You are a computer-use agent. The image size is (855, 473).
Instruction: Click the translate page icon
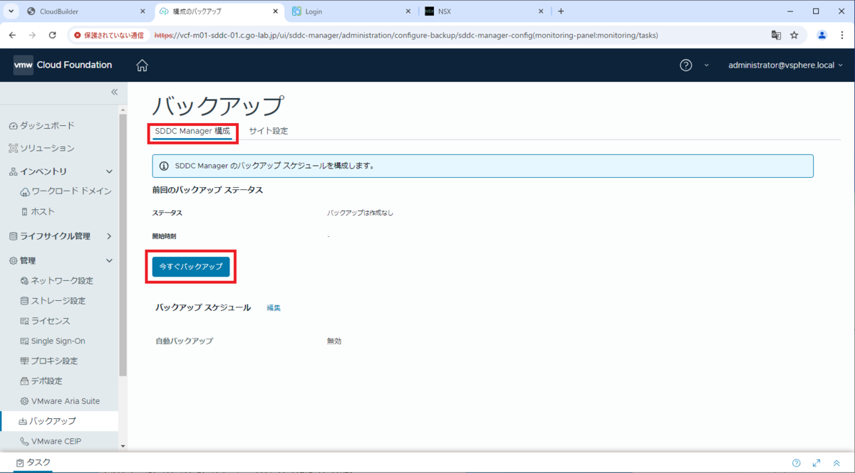click(776, 35)
